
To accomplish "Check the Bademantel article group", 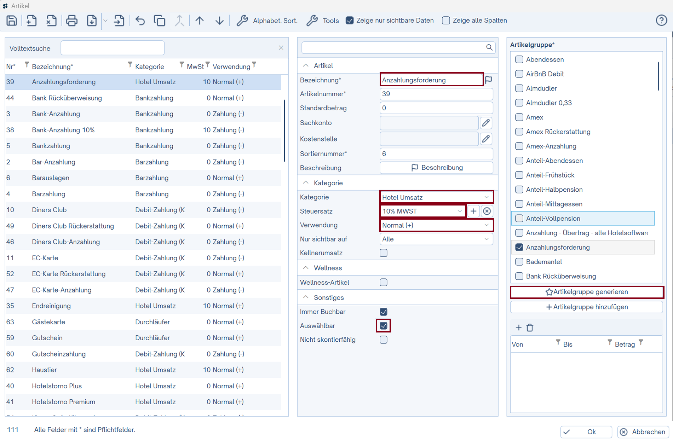I will [519, 262].
